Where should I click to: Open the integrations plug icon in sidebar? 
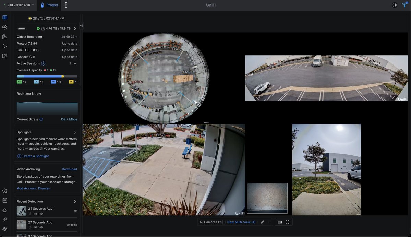(x=5, y=220)
